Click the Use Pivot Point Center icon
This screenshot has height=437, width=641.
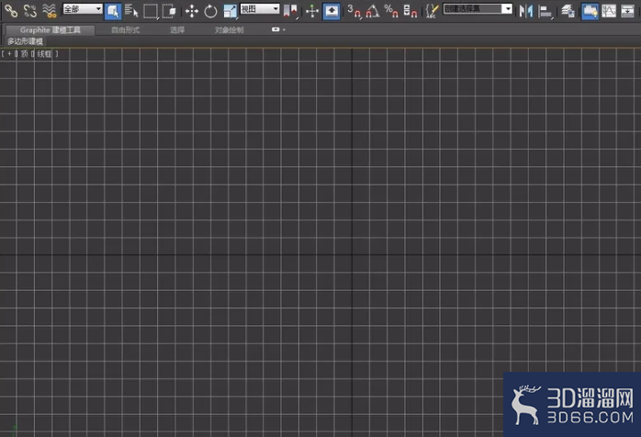(290, 11)
